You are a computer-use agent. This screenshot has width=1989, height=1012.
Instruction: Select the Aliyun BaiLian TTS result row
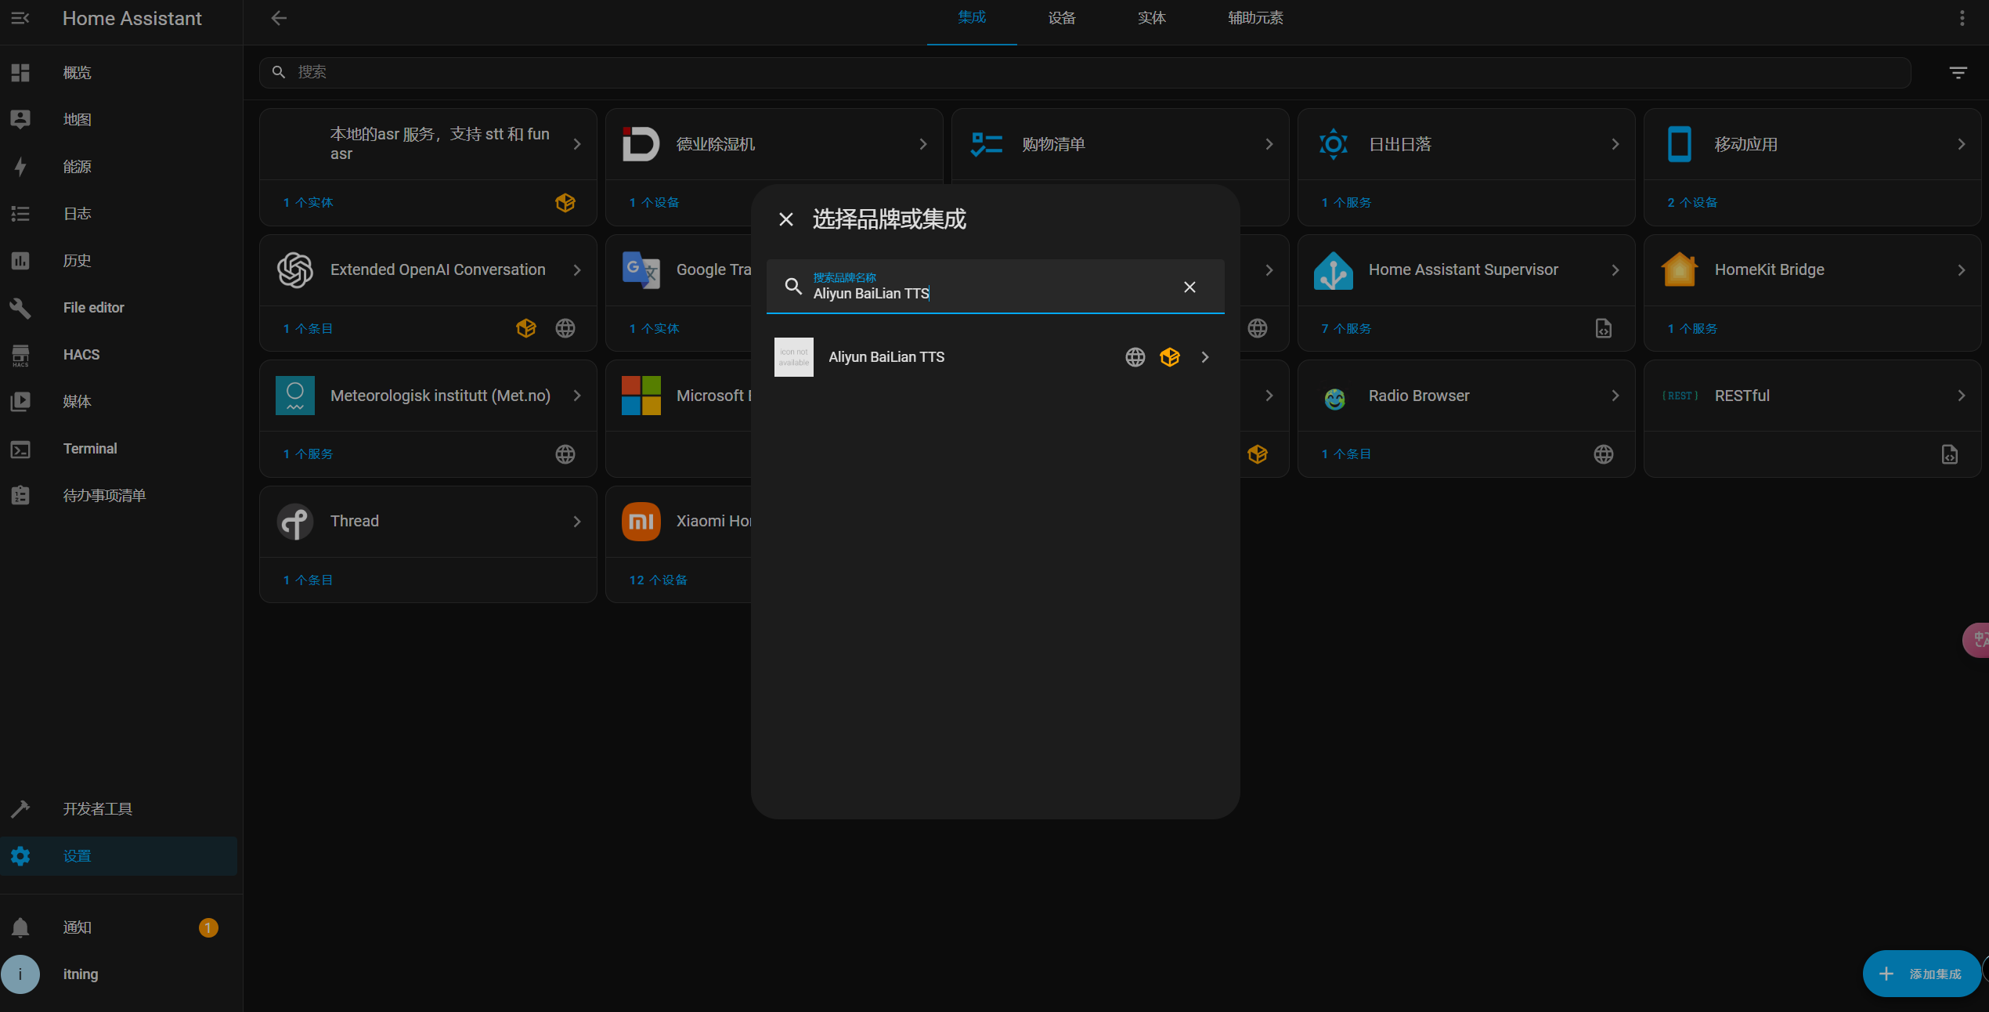coord(995,357)
